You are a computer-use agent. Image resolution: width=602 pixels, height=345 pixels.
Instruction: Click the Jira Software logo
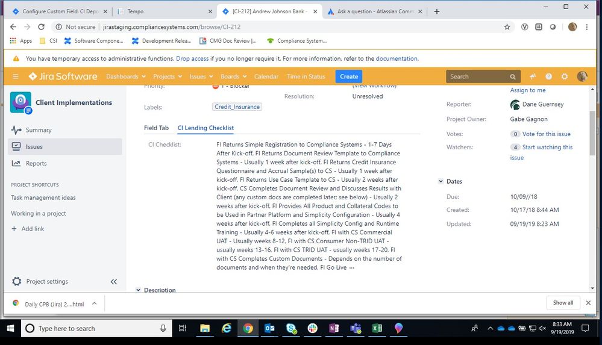tap(63, 76)
